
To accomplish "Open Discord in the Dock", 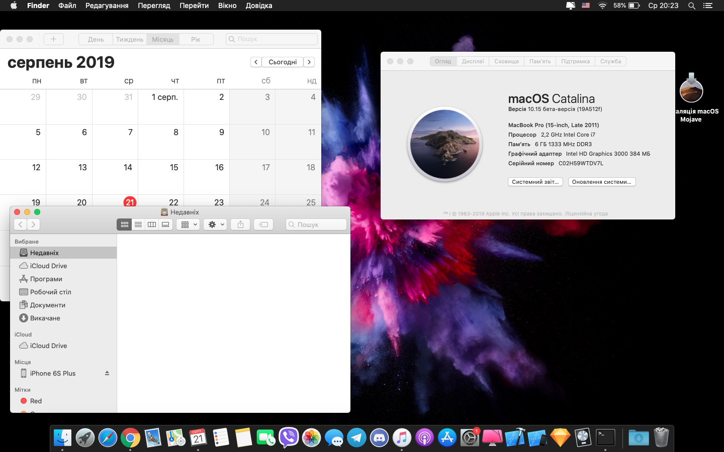I will (x=379, y=438).
